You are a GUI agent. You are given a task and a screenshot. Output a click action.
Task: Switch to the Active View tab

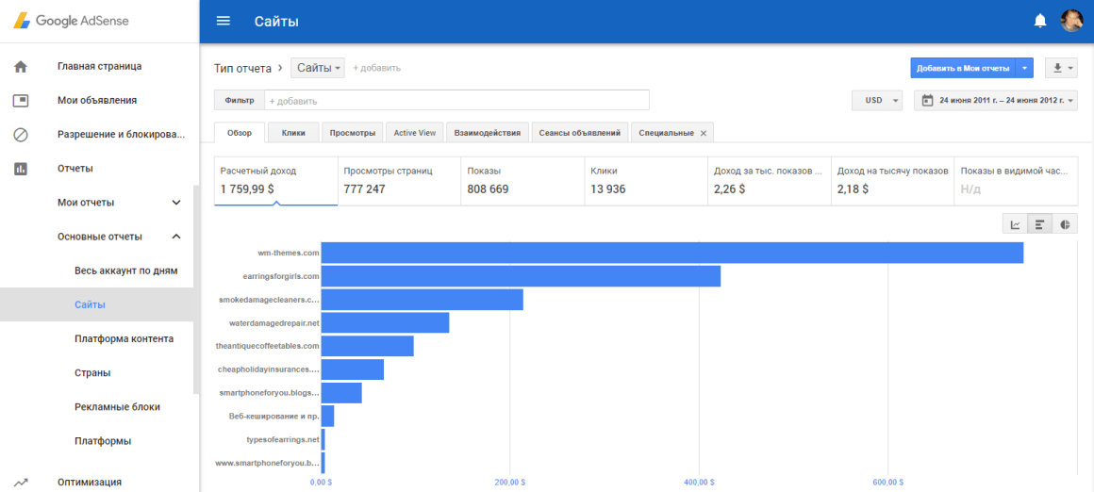coord(414,133)
